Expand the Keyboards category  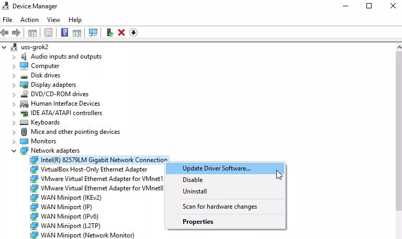pyautogui.click(x=14, y=123)
